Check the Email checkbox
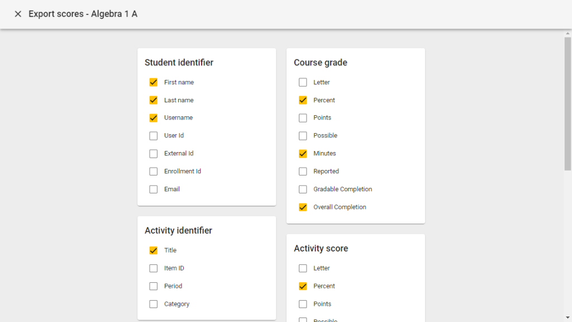This screenshot has height=322, width=572. [153, 189]
